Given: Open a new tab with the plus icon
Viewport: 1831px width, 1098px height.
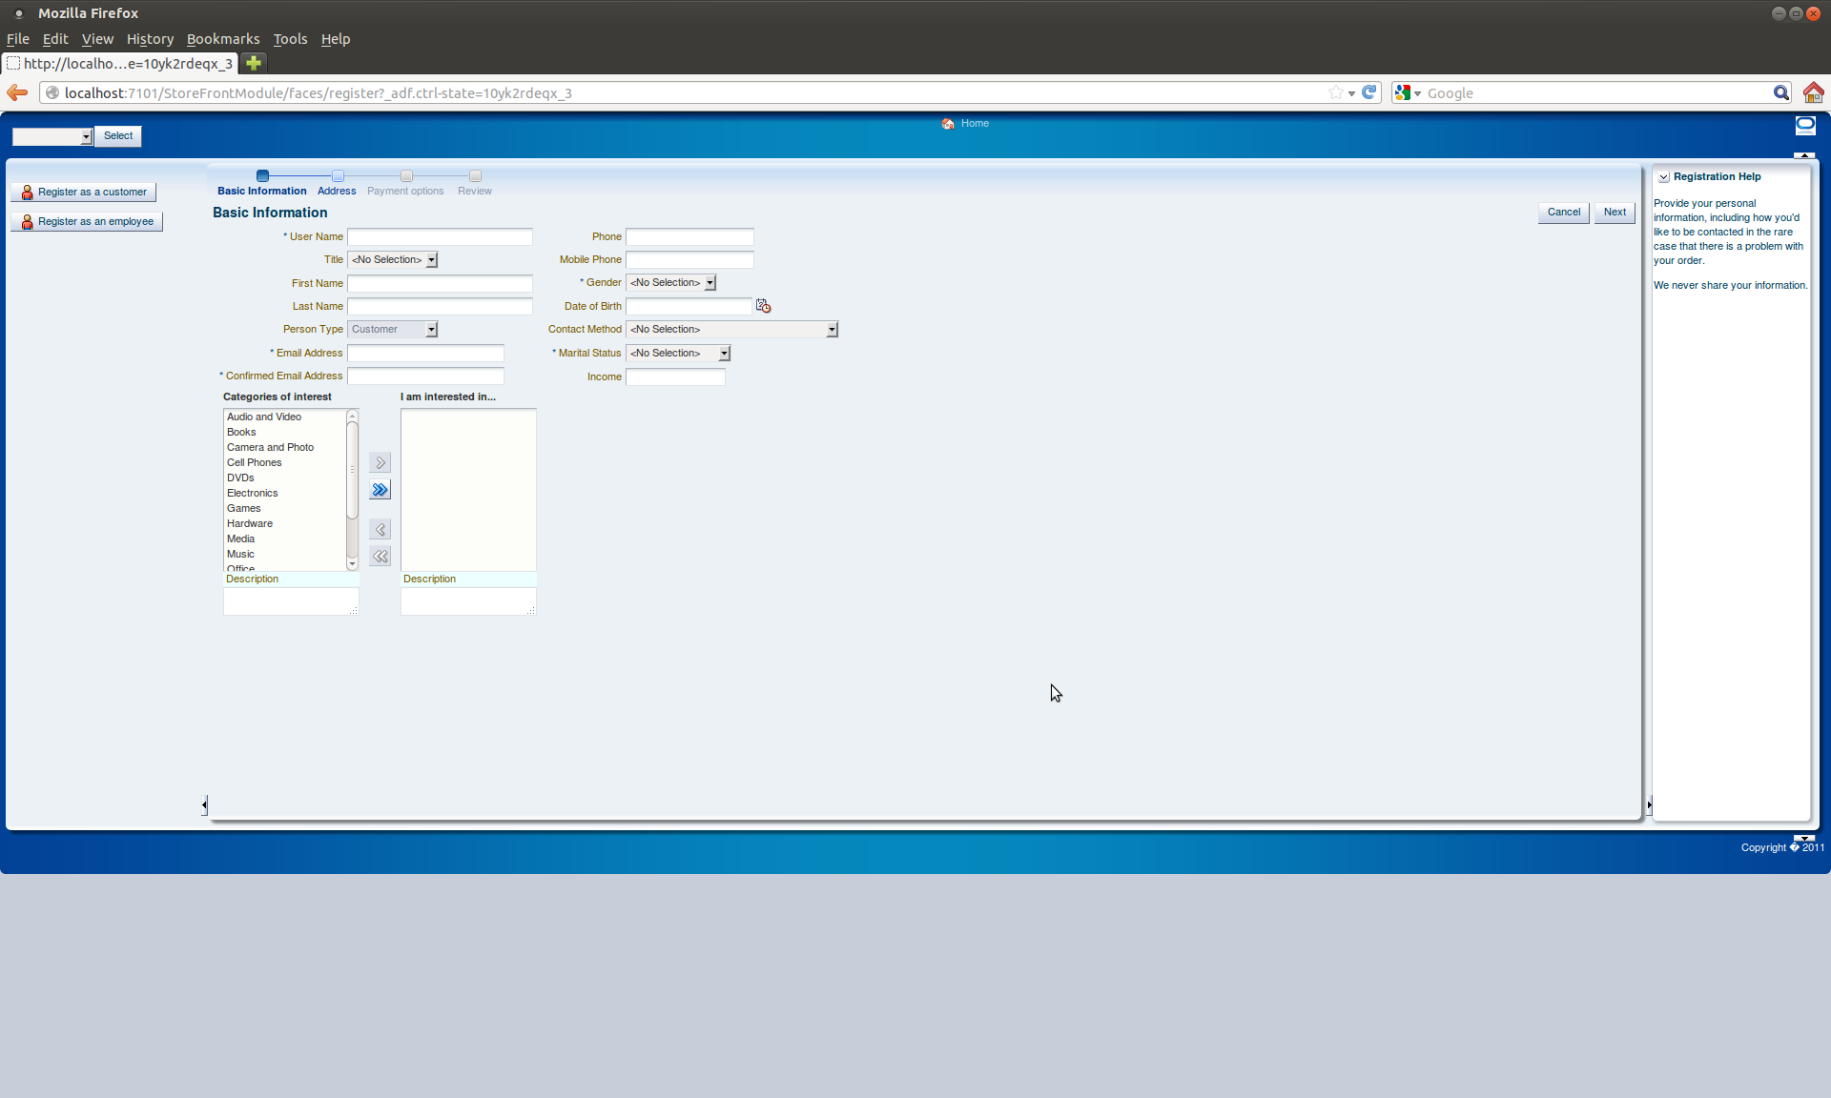Looking at the screenshot, I should (253, 63).
